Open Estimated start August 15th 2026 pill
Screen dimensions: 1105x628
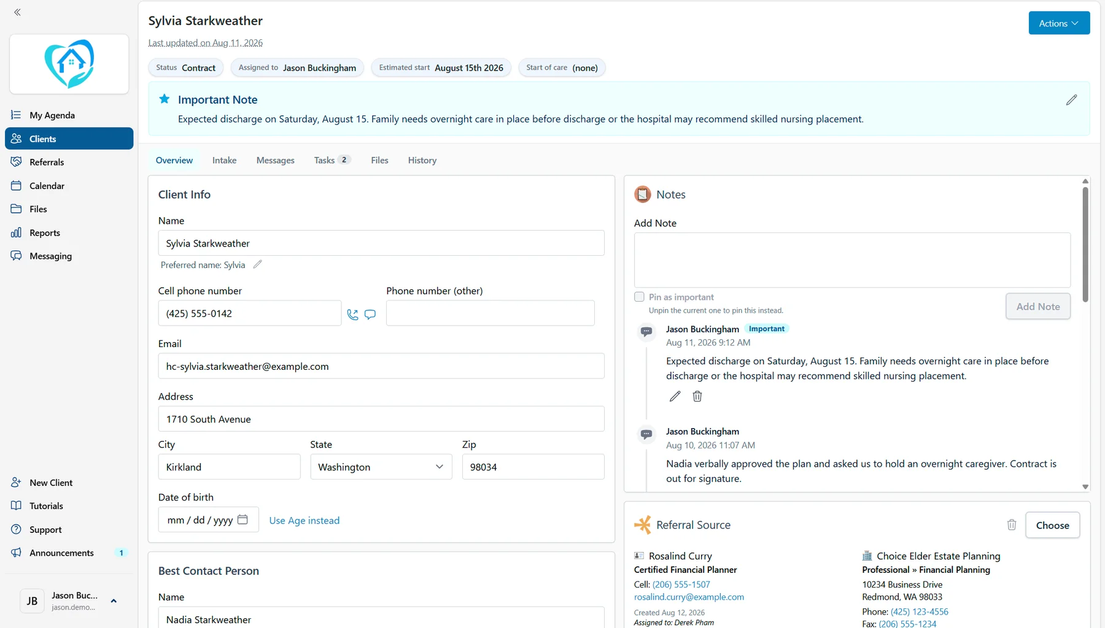[x=441, y=67]
